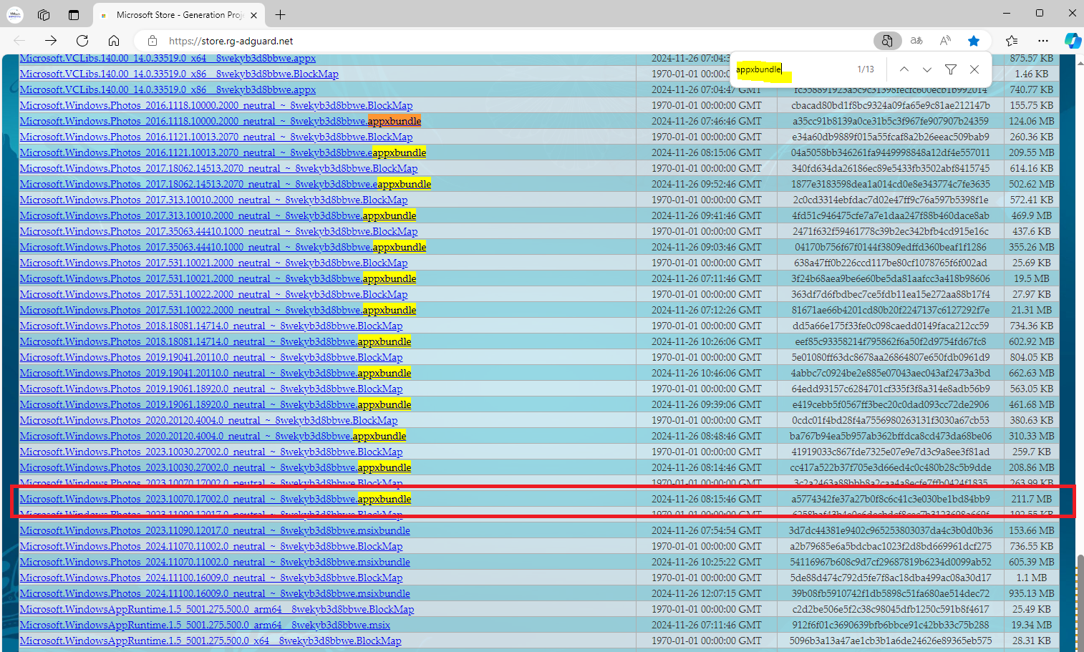Open Photos 2017.313.10010.2000 BlockMap link
The image size is (1084, 652).
click(213, 200)
